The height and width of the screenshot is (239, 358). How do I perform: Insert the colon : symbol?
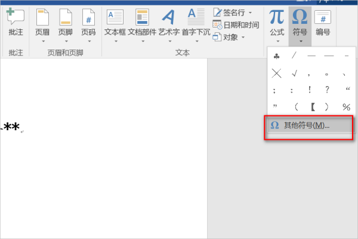click(x=292, y=91)
